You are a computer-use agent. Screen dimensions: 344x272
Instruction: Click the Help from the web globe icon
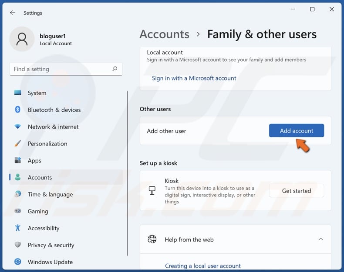tap(152, 239)
